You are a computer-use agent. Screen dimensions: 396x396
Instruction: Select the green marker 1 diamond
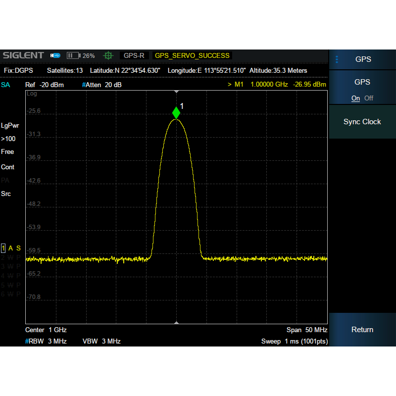[x=176, y=113]
